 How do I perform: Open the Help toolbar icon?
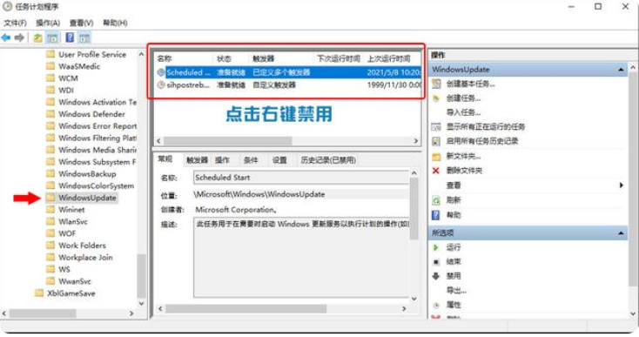(70, 38)
